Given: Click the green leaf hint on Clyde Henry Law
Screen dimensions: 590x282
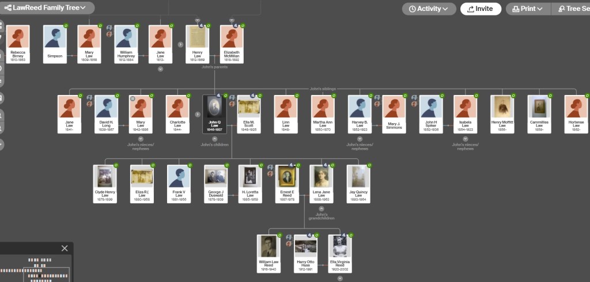Looking at the screenshot, I should coord(115,166).
